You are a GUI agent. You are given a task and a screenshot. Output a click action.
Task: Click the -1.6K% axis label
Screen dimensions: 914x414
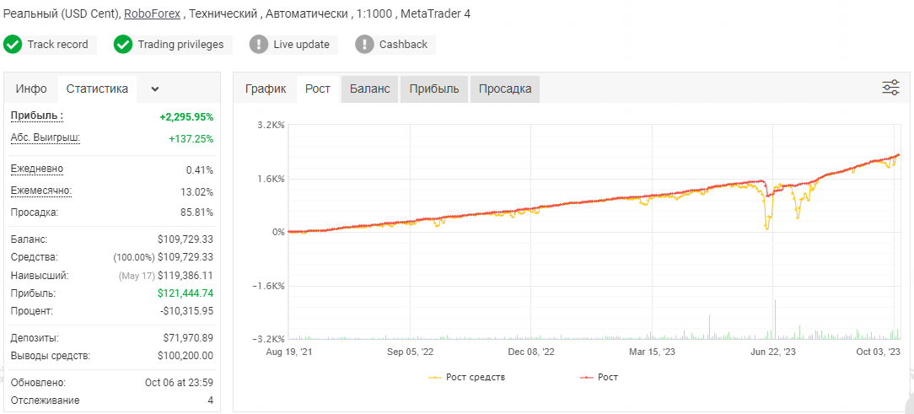pos(269,286)
